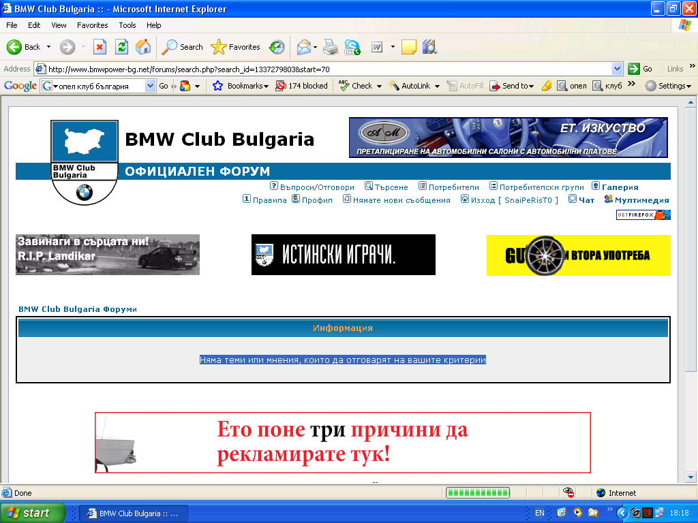This screenshot has height=523, width=698.
Task: Open the Favorites menu
Action: pos(92,25)
